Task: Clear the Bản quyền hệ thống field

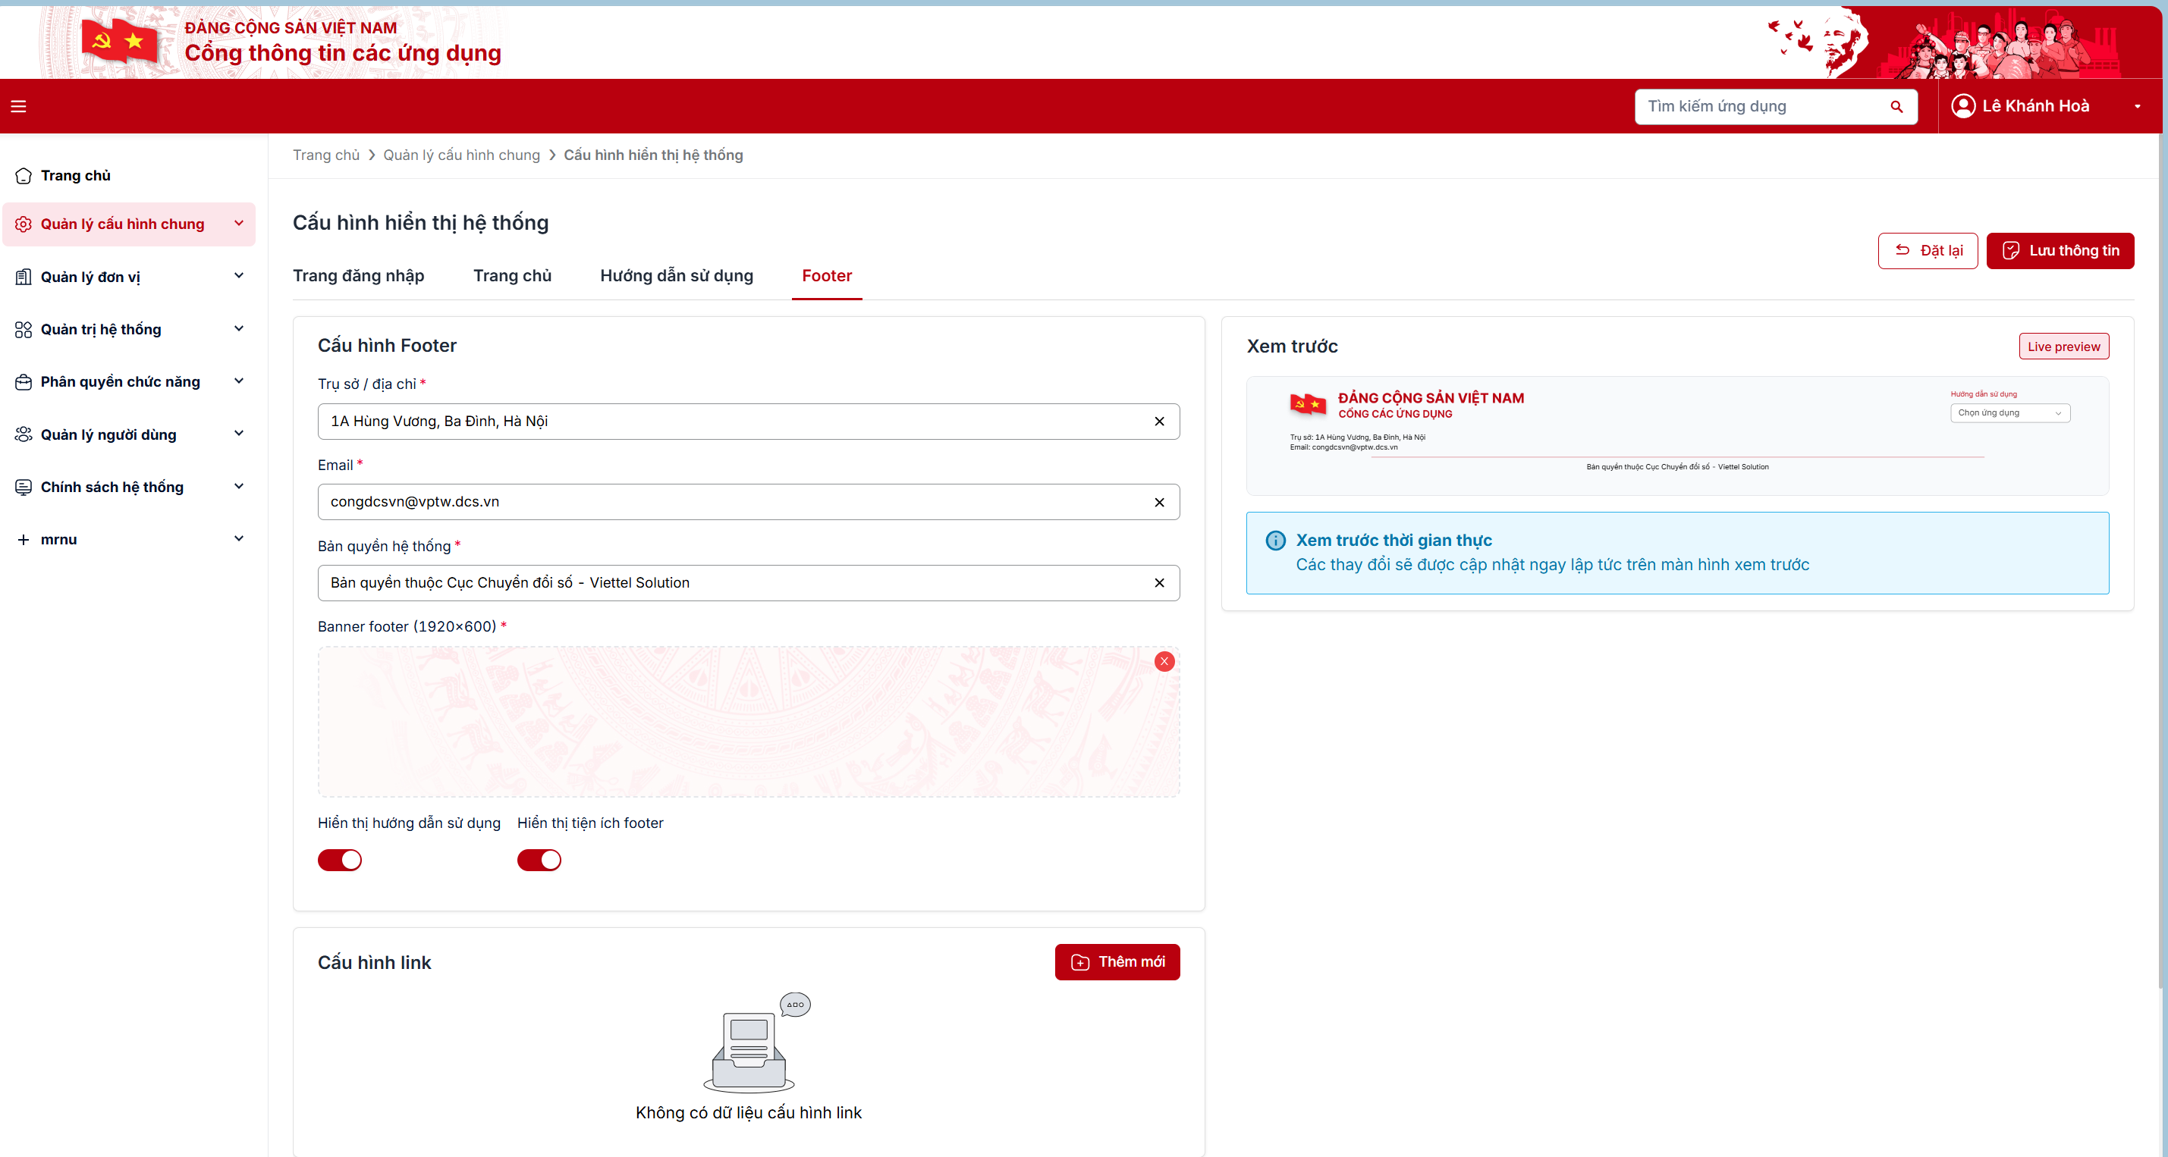Action: click(1159, 583)
